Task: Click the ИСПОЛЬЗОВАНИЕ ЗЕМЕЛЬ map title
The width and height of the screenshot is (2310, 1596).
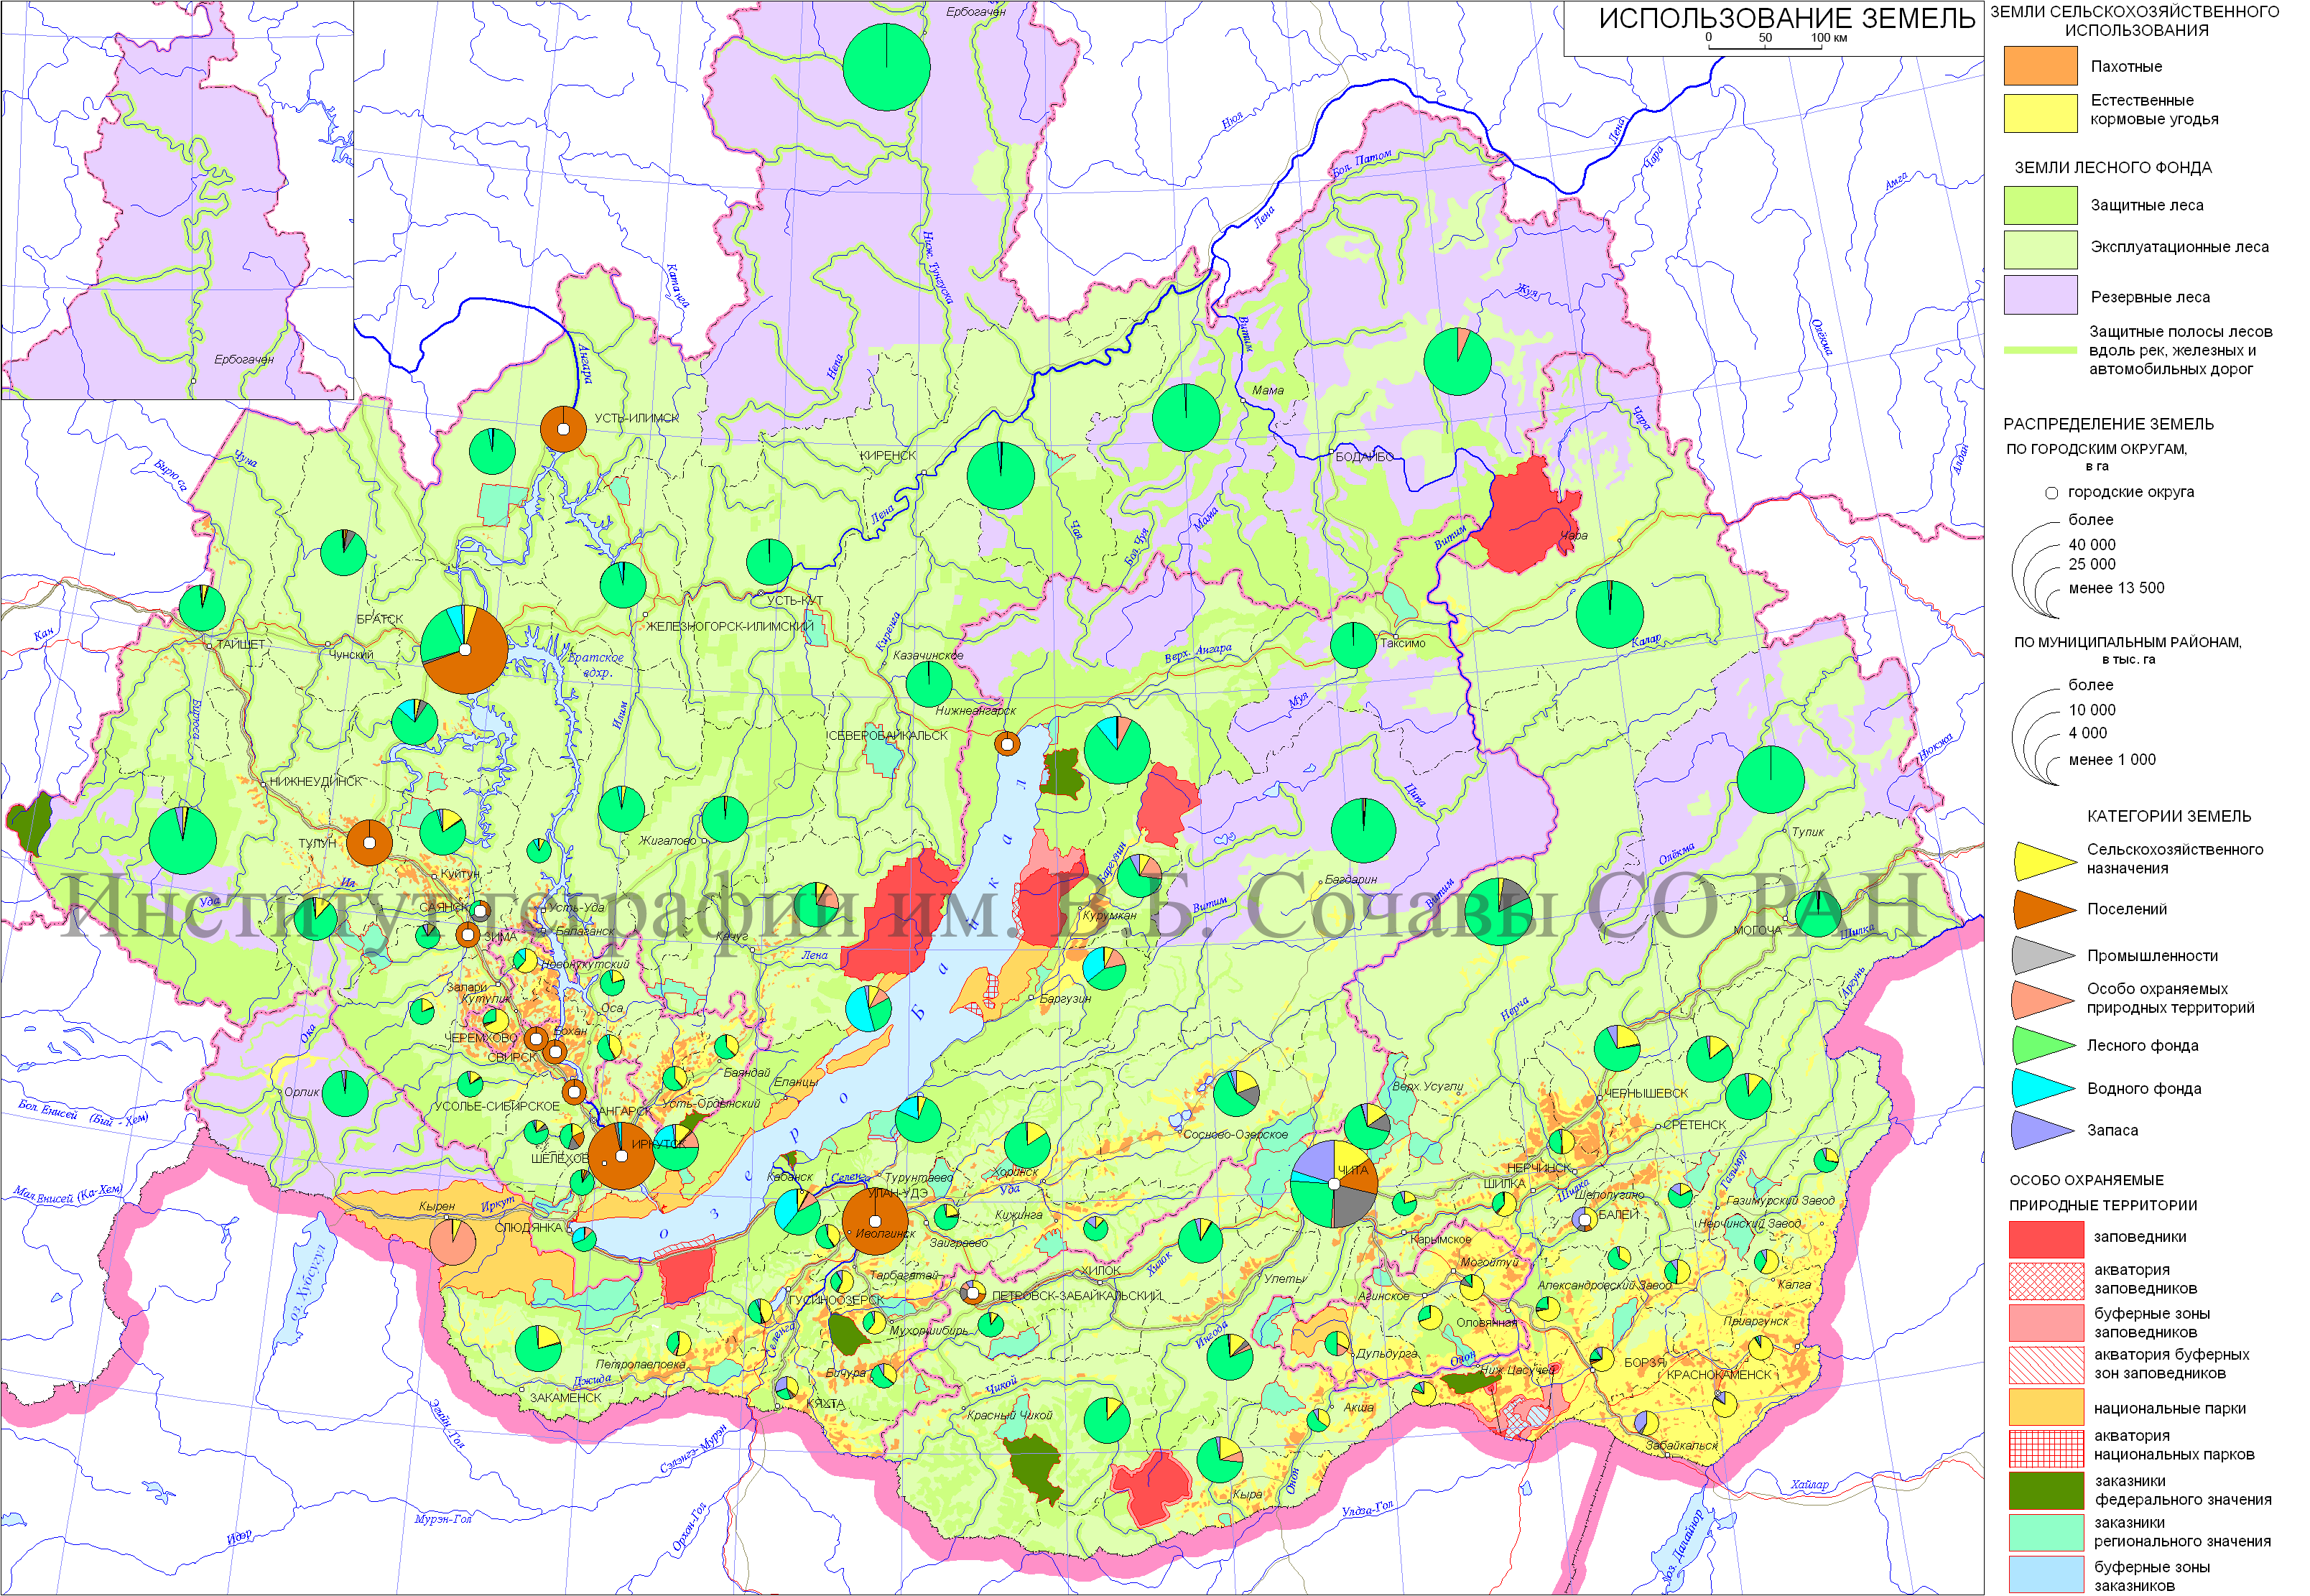Action: tap(1786, 18)
